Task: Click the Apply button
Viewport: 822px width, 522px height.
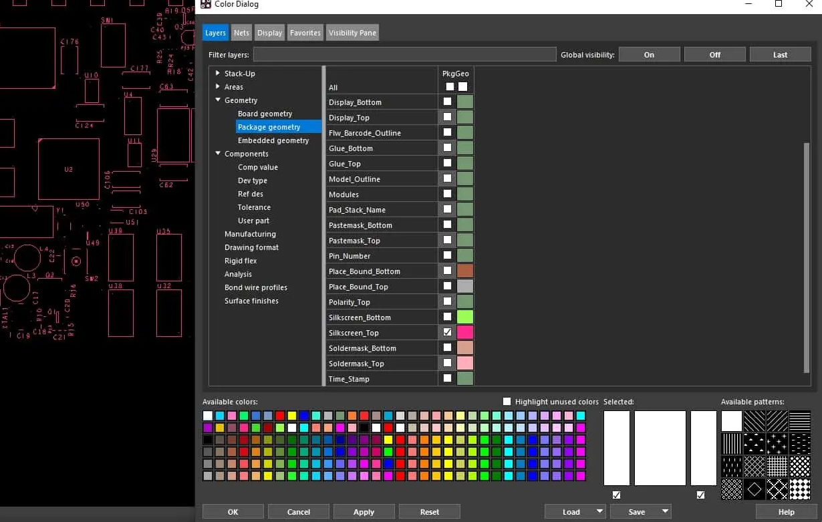Action: coord(364,512)
